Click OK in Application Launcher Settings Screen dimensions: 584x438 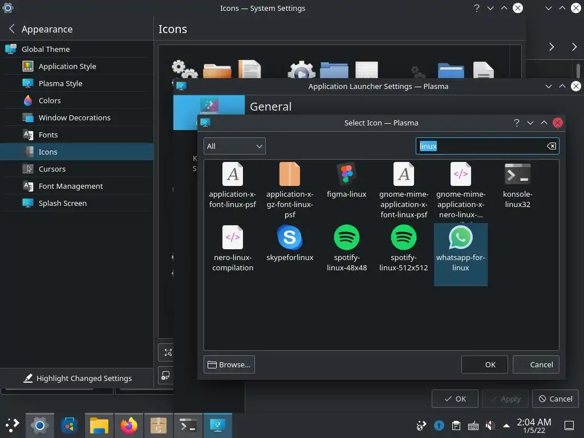click(455, 399)
